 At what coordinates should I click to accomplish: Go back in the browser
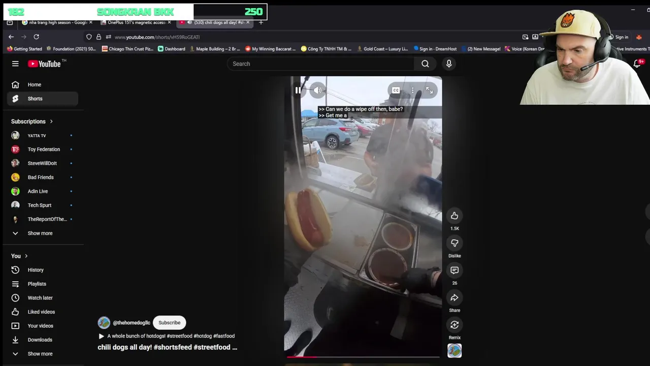coord(11,37)
